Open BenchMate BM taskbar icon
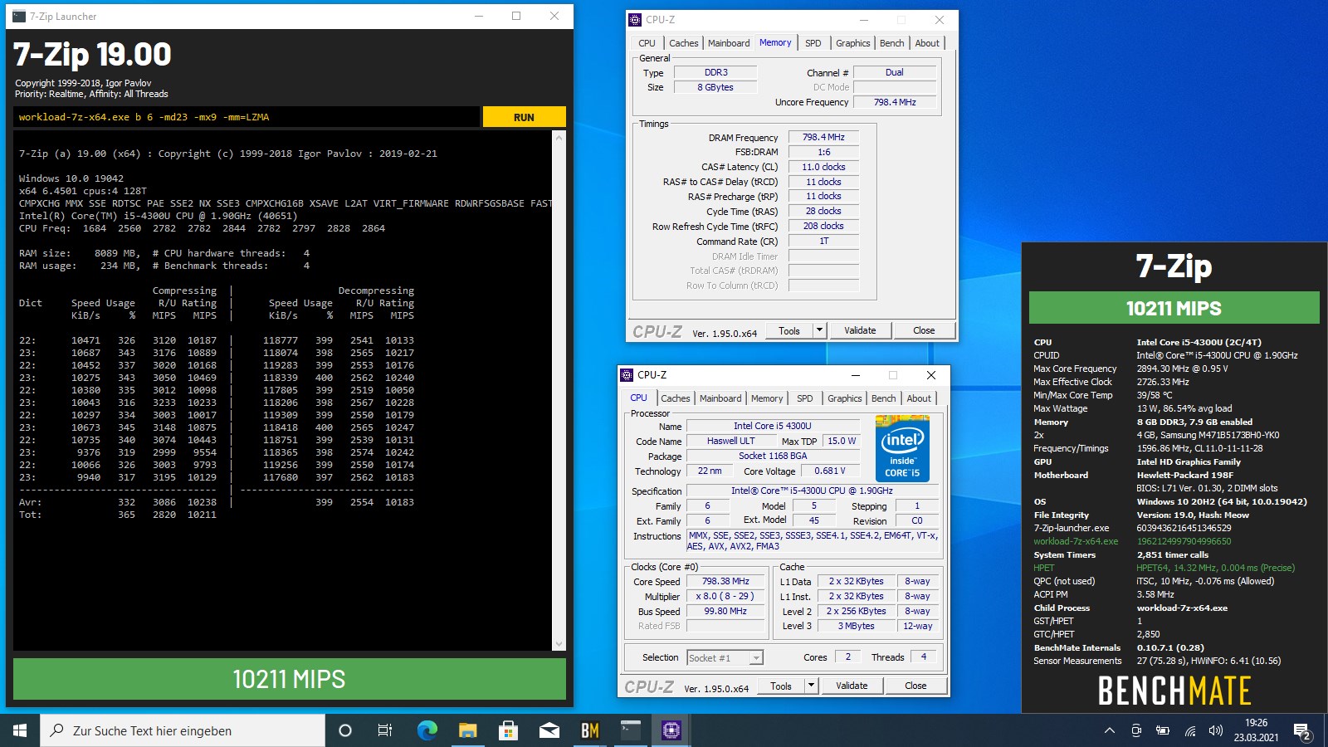The image size is (1328, 747). [x=589, y=730]
